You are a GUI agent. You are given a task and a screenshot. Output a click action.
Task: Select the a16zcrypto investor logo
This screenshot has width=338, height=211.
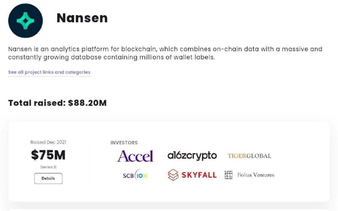[192, 156]
